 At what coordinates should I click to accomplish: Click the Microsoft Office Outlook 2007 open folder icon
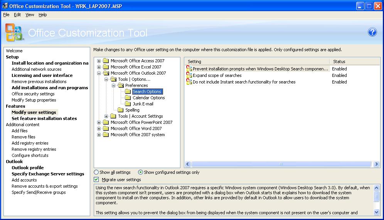(x=106, y=73)
